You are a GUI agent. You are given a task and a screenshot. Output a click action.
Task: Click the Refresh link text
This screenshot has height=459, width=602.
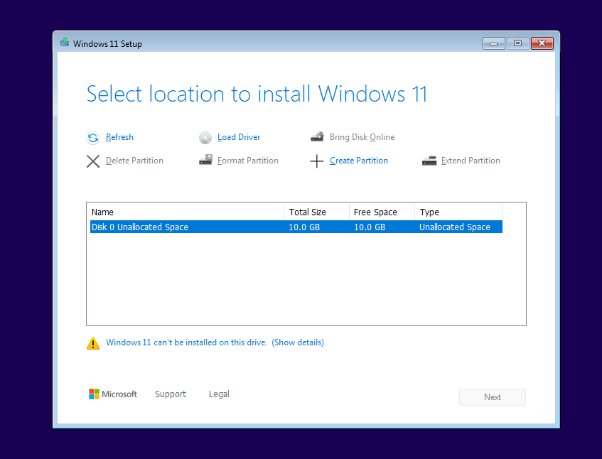pos(119,137)
